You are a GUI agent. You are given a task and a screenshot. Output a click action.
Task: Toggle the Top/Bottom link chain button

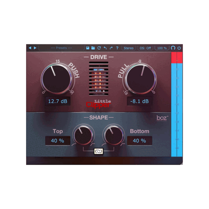click(x=99, y=151)
